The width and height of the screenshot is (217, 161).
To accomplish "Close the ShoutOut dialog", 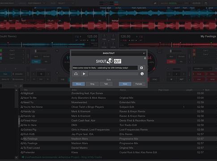I will (144, 53).
